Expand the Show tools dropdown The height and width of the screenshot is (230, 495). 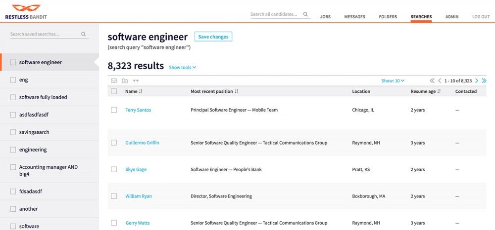tap(182, 68)
